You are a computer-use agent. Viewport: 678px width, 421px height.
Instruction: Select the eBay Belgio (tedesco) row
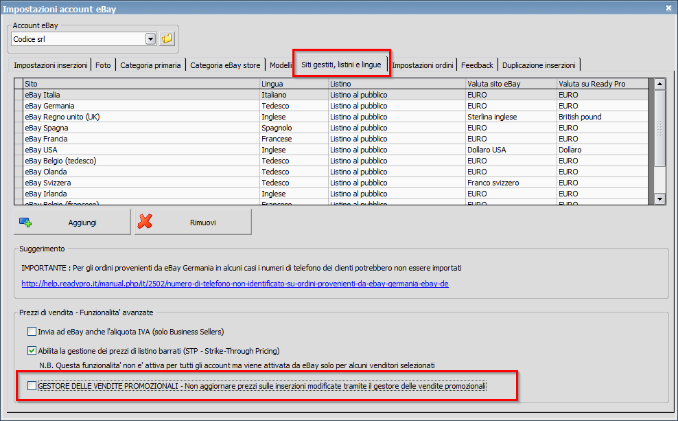coord(331,161)
